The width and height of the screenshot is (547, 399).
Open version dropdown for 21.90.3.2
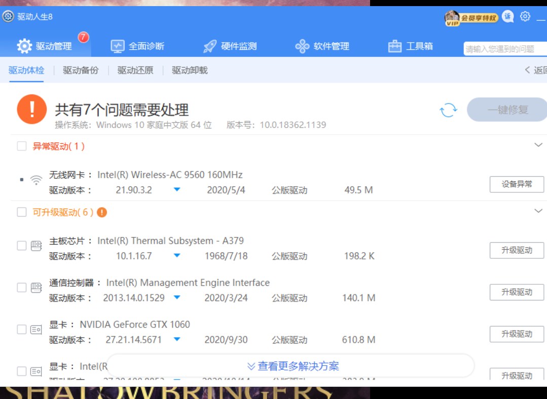tap(177, 189)
